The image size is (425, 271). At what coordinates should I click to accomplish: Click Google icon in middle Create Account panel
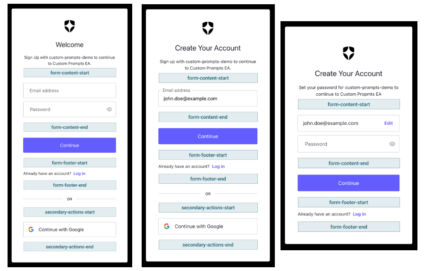(167, 226)
